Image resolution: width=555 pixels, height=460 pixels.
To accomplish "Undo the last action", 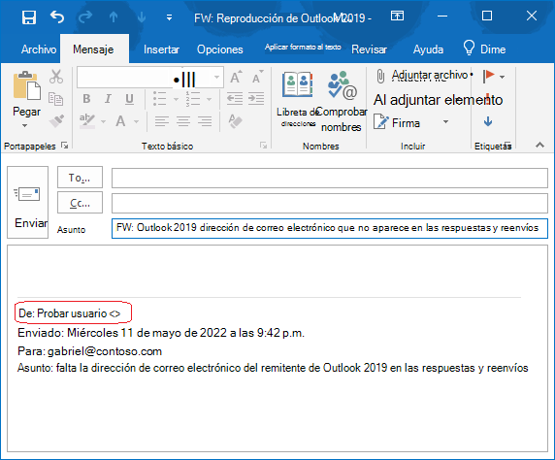I will pyautogui.click(x=57, y=16).
